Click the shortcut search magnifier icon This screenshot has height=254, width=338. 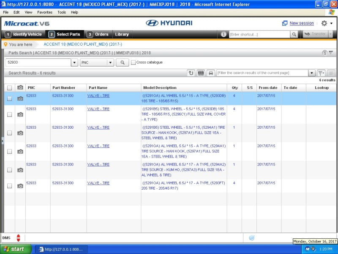pos(294,34)
